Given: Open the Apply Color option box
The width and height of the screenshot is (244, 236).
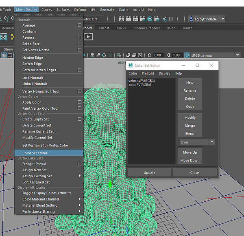Looking at the screenshot, I should pos(80,102).
